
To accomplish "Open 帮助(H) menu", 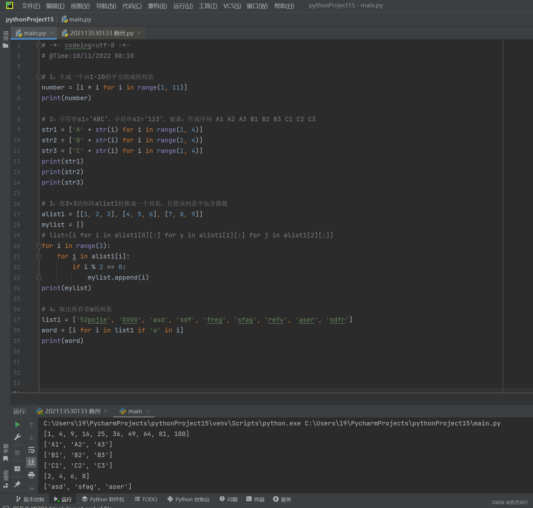I will pos(284,6).
